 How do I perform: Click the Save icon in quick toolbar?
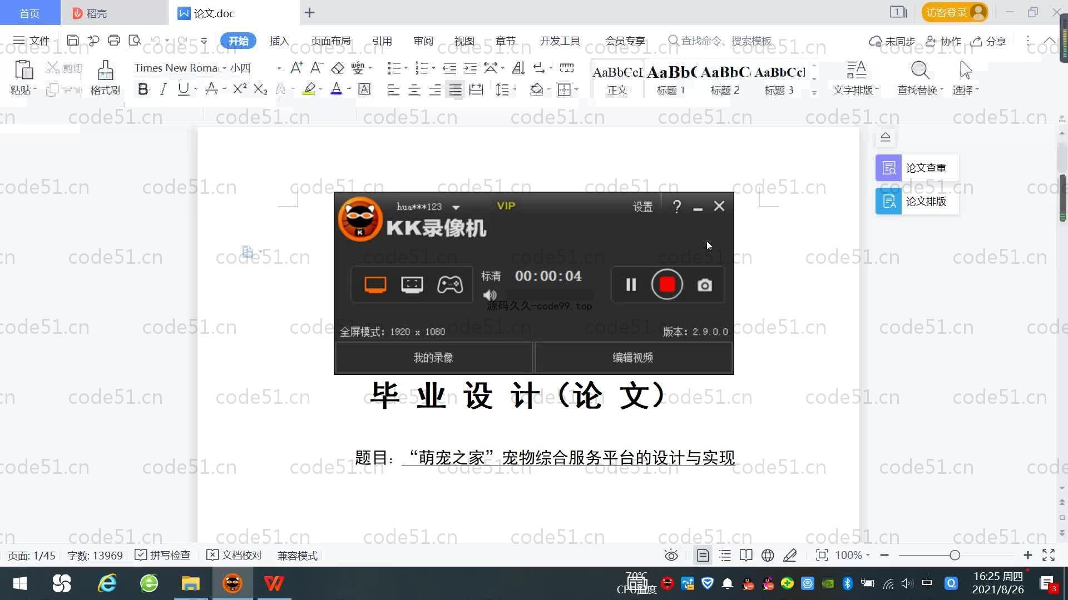click(x=72, y=41)
